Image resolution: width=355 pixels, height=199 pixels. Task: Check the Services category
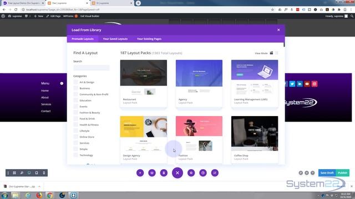click(75, 143)
